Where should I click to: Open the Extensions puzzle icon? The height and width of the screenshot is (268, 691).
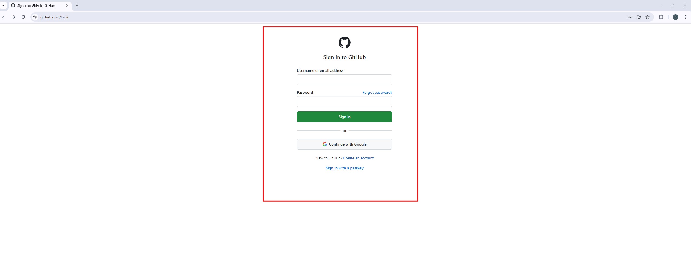coord(661,17)
